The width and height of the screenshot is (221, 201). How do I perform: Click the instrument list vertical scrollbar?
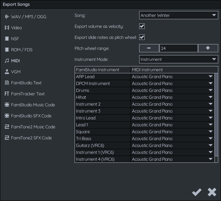click(x=216, y=115)
